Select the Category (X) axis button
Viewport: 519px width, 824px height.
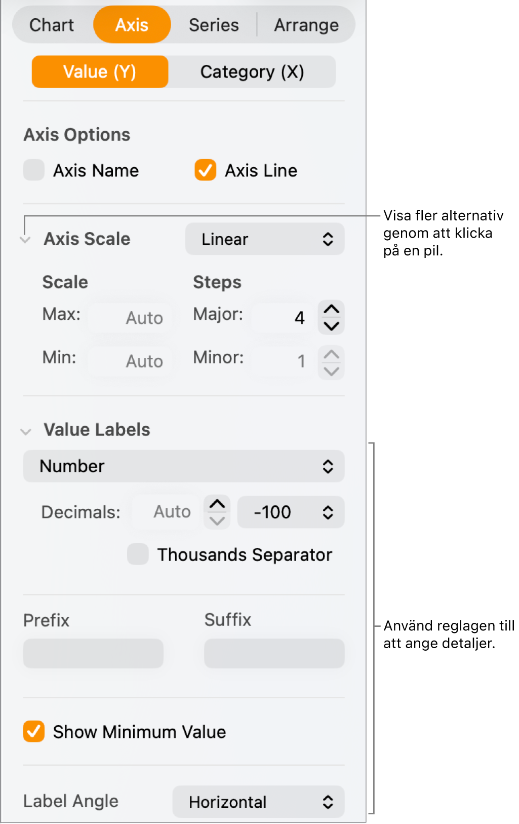252,72
